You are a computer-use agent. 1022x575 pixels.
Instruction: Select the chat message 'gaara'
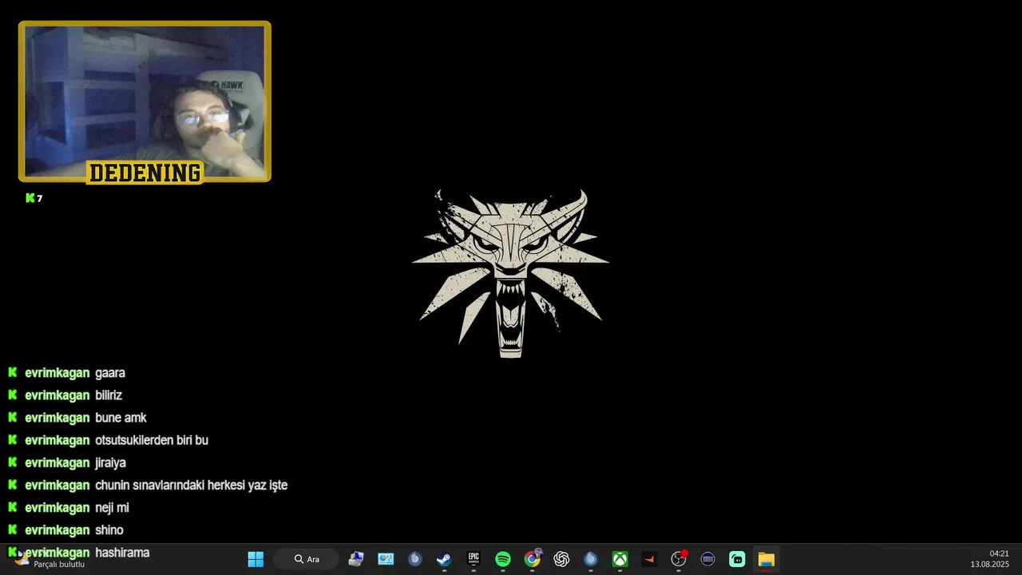(x=110, y=373)
